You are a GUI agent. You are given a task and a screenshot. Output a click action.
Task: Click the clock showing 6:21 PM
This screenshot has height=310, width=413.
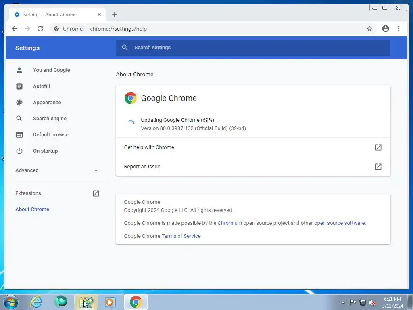coord(392,299)
